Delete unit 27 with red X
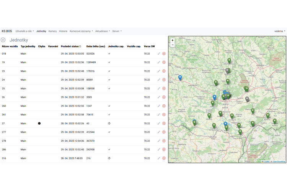This screenshot has width=287, height=191. click(x=164, y=123)
